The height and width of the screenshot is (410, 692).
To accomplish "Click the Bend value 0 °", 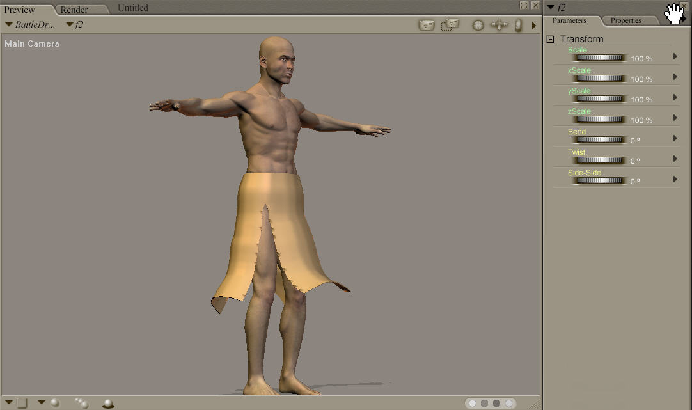I will [635, 140].
